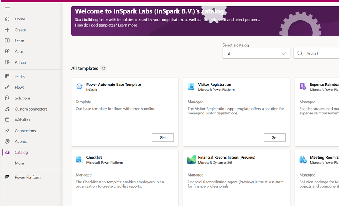Get the Visitor Registration template

click(274, 137)
